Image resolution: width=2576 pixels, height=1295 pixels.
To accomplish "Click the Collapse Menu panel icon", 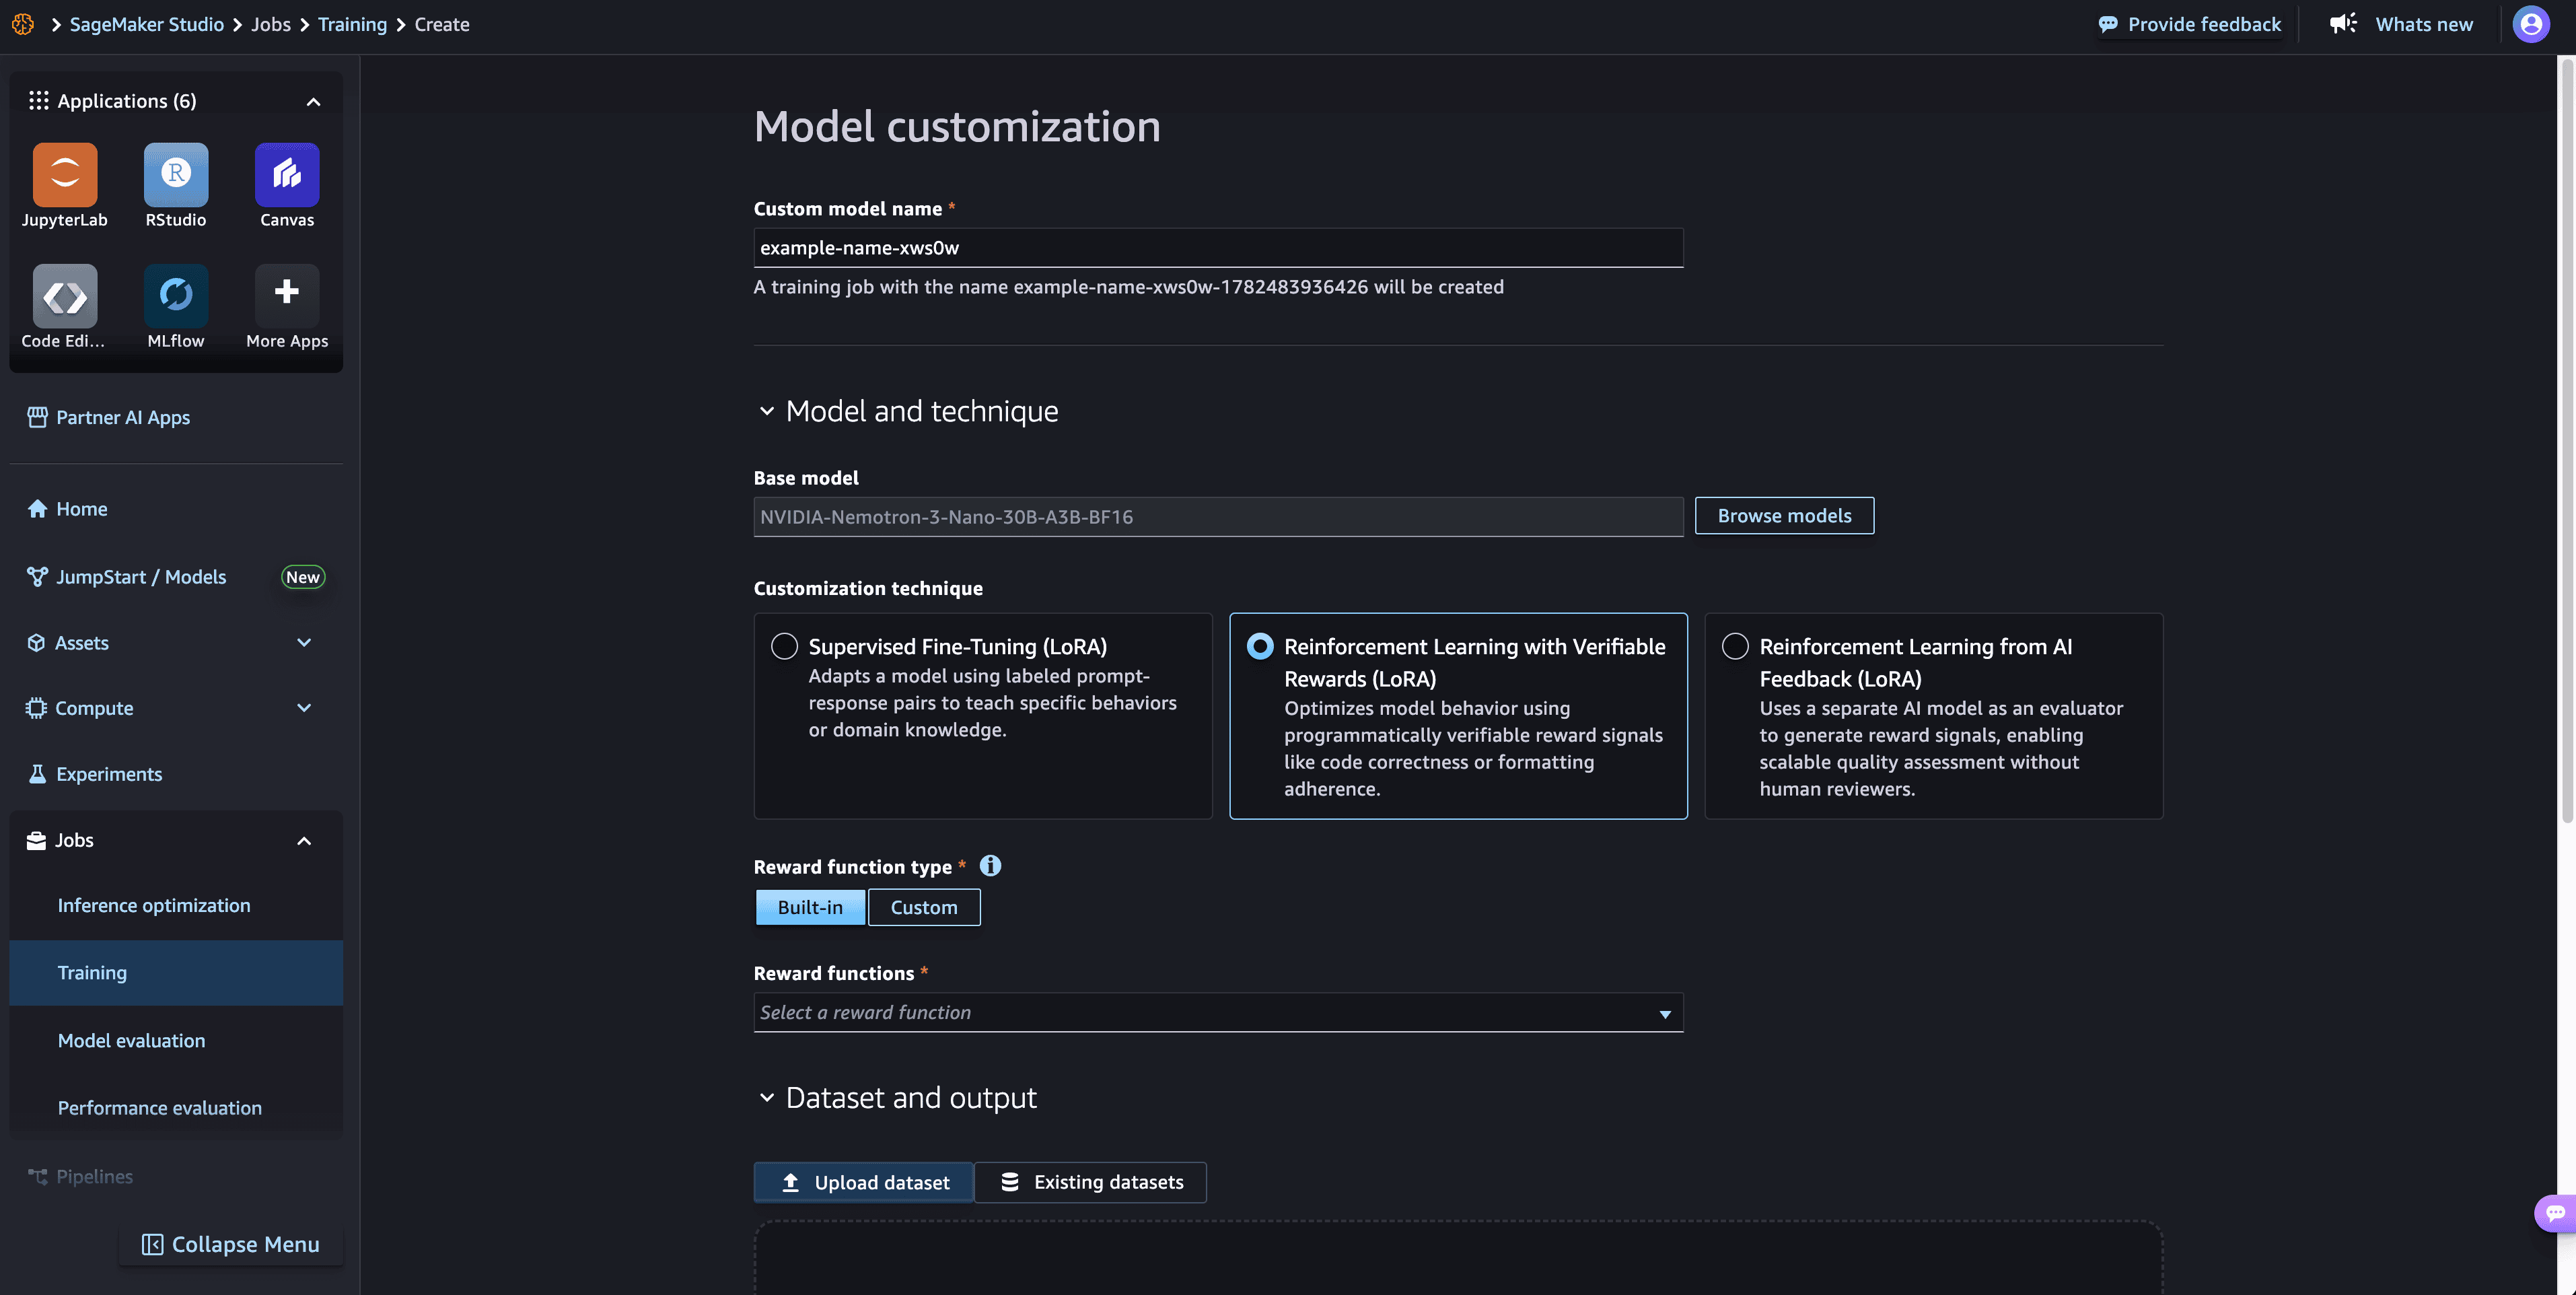I will tap(152, 1245).
